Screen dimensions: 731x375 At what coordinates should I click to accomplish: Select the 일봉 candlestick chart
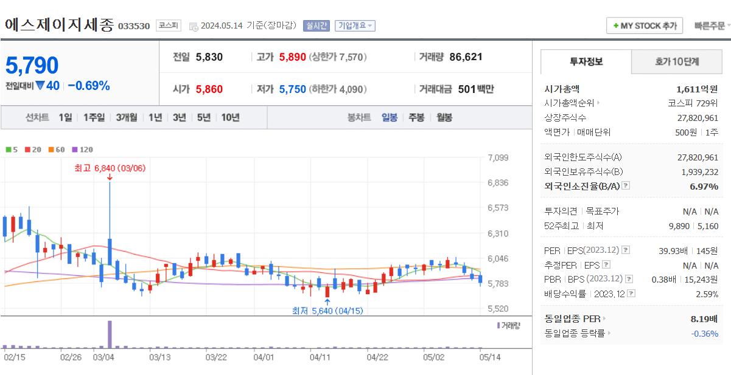point(390,118)
